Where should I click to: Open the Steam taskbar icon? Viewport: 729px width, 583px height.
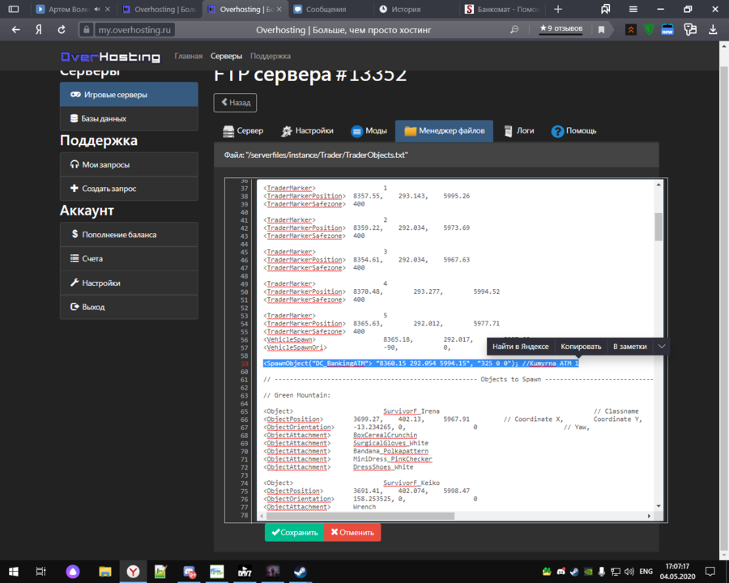301,572
